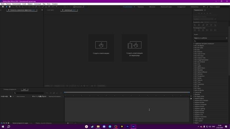The image size is (230, 129).
Task: Open the Файл menu
Action: pyautogui.click(x=3, y=4)
